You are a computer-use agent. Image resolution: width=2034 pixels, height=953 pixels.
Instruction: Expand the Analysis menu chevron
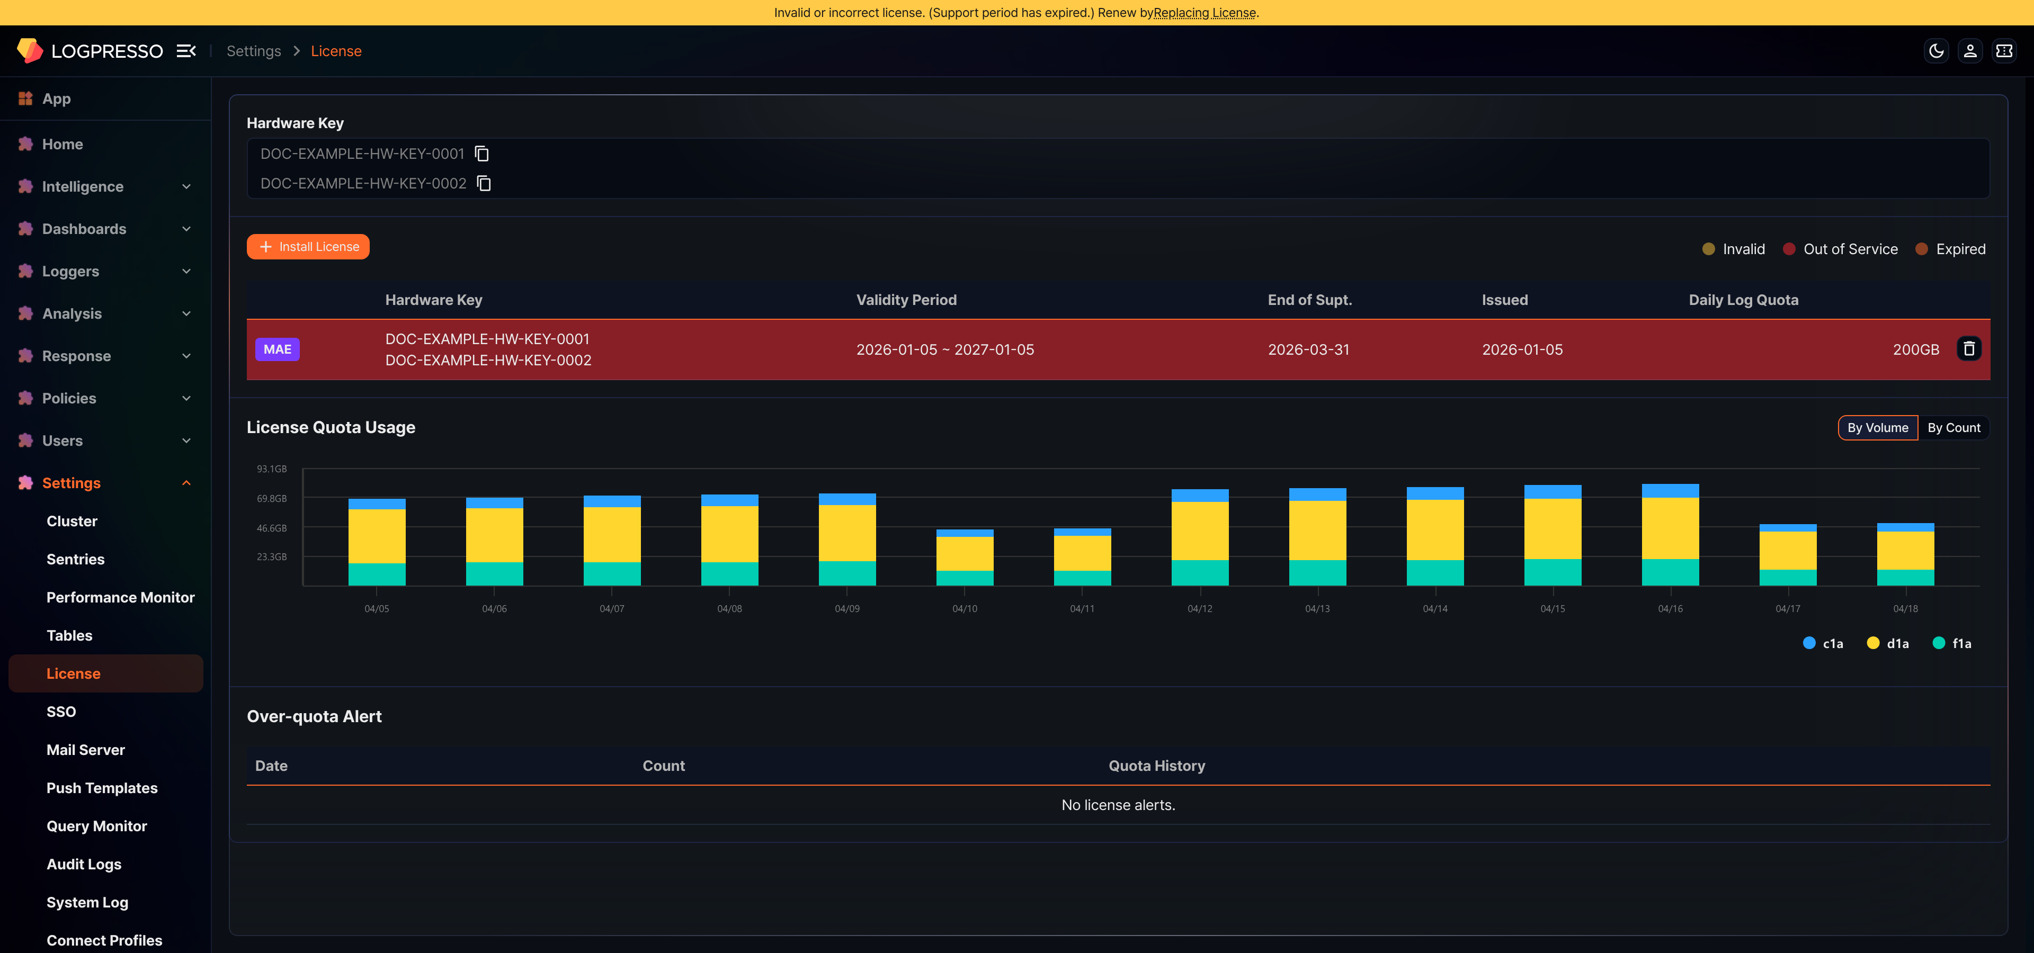pos(186,314)
